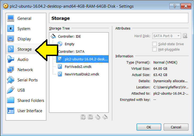194x136 pixels.
Task: Click the optical disc icon beside Empty
Action: click(60, 44)
